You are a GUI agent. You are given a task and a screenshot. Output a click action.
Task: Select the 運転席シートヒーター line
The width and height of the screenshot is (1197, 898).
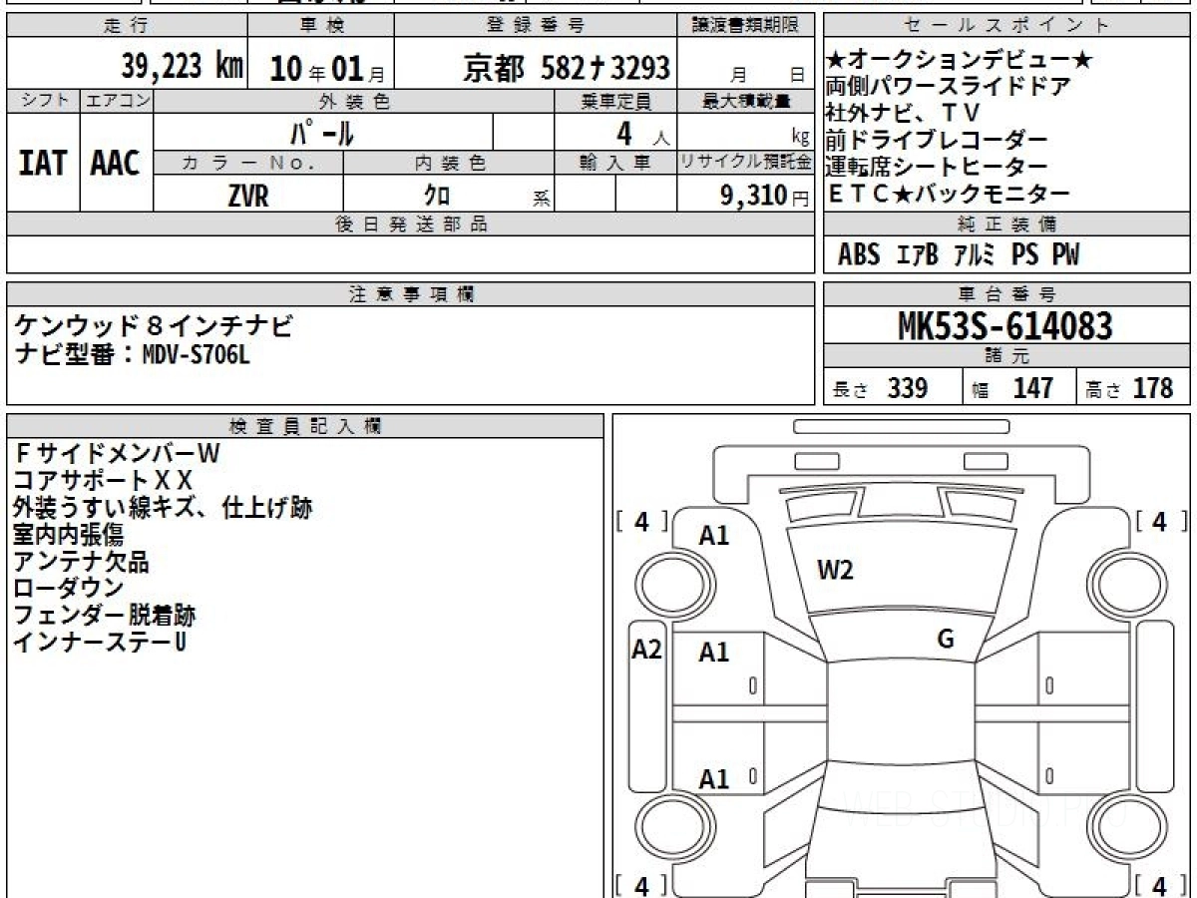click(938, 167)
